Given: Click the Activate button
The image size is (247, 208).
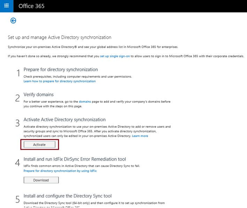Looking at the screenshot, I should click(39, 144).
